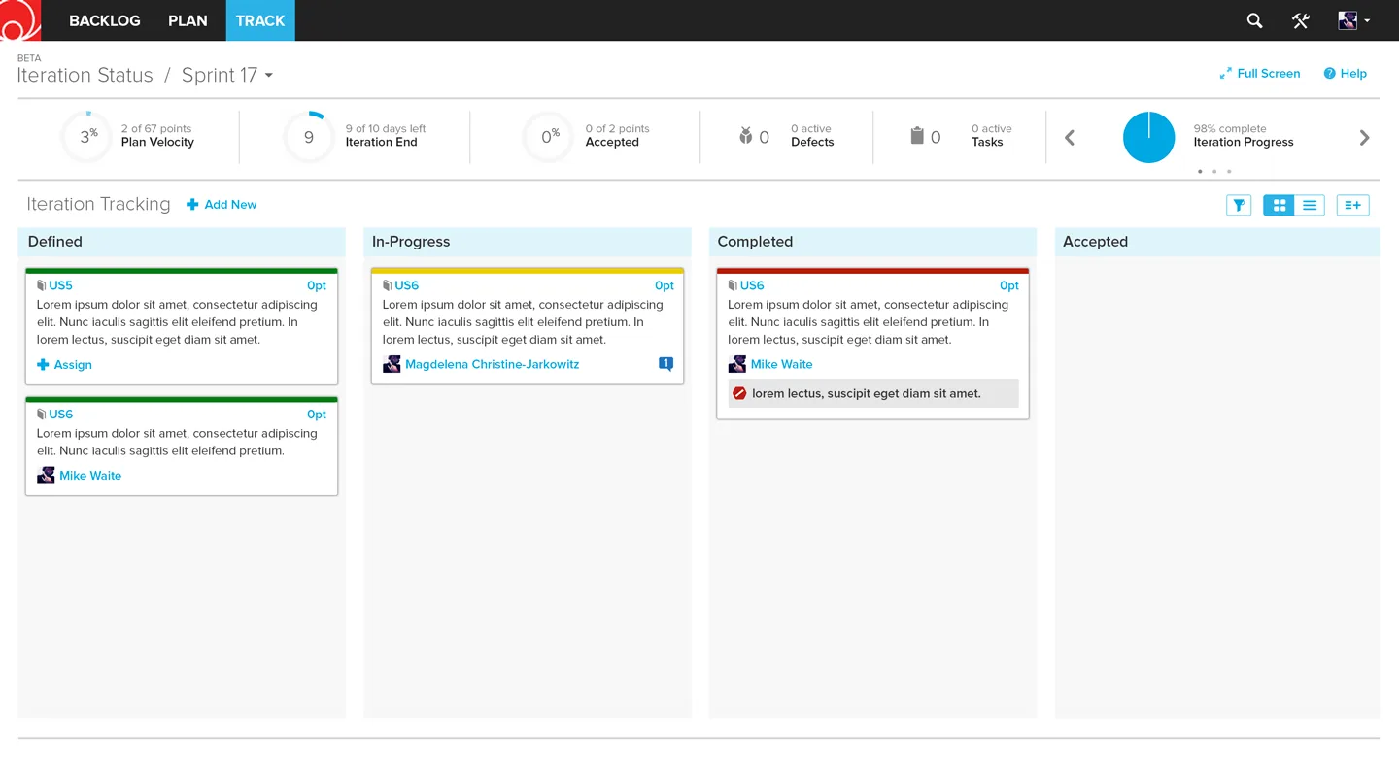Image resolution: width=1399 pixels, height=763 pixels.
Task: Click the Full Screen link
Action: click(1260, 73)
